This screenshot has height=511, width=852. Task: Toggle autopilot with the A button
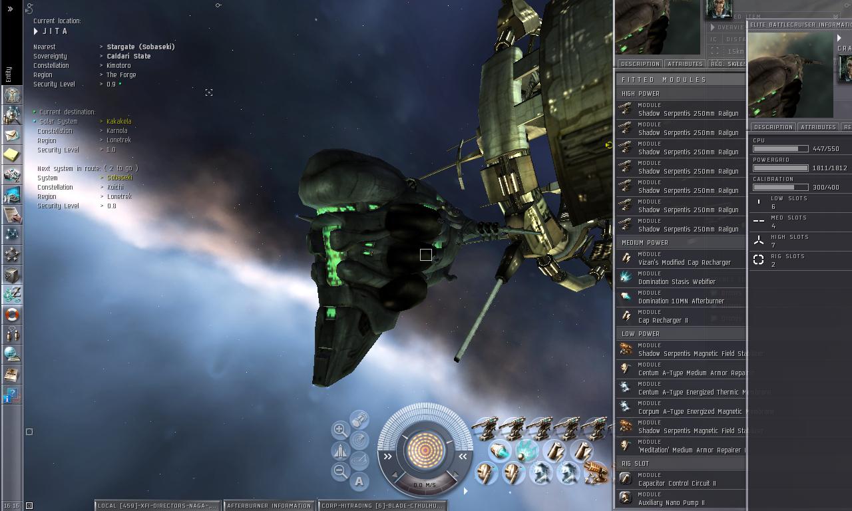pos(359,481)
